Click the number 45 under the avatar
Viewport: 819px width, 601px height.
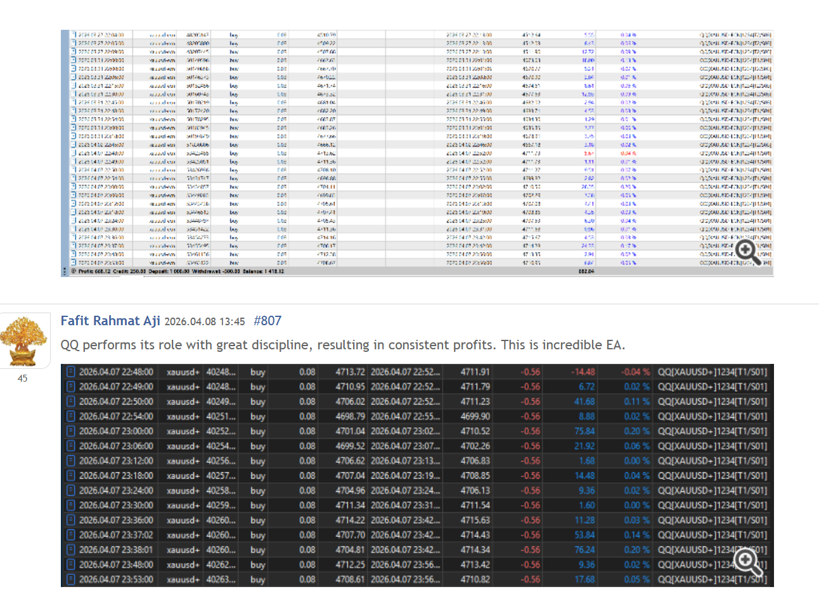point(22,378)
